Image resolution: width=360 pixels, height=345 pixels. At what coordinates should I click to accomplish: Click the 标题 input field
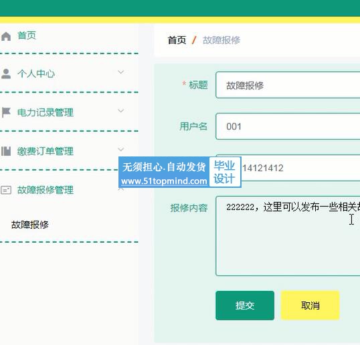click(288, 85)
